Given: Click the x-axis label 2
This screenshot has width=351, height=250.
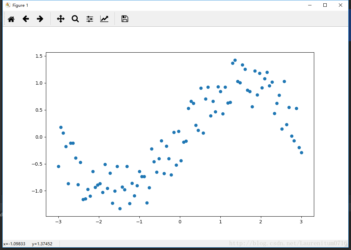Looking at the screenshot, I should pos(261,222).
